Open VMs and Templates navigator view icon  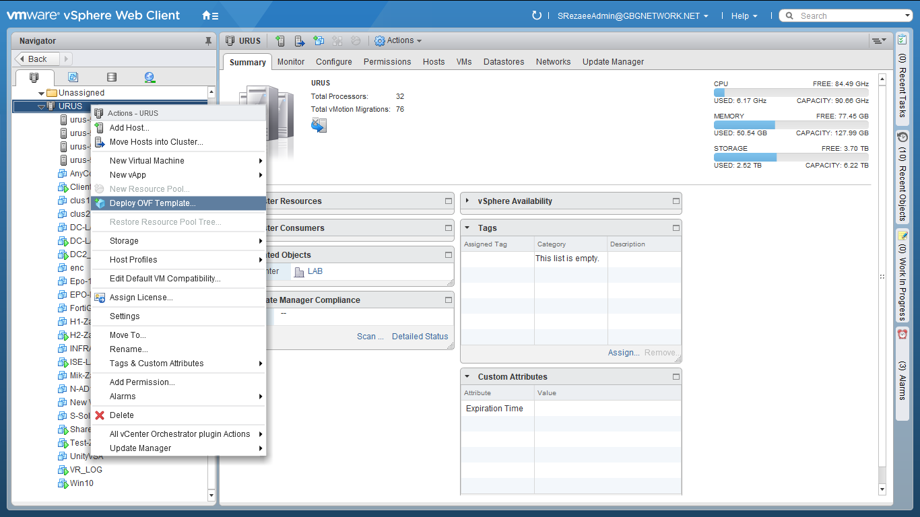coord(73,77)
